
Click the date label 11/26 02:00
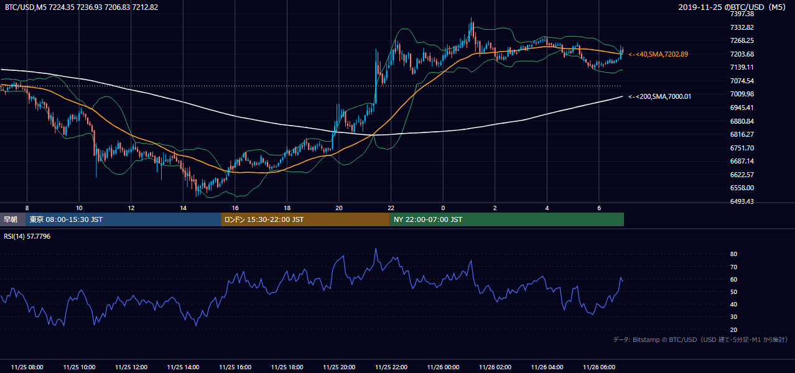(495, 367)
